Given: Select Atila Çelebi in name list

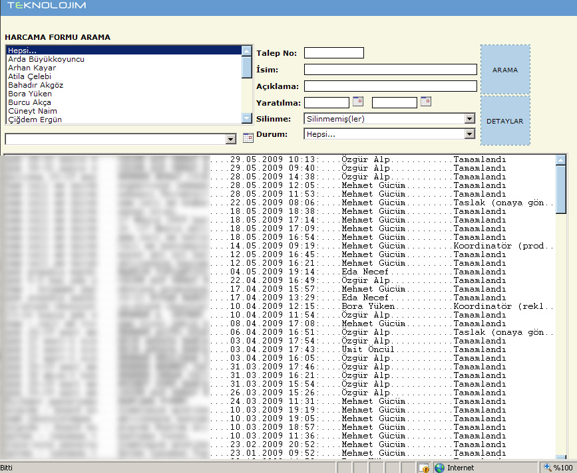Looking at the screenshot, I should 124,76.
